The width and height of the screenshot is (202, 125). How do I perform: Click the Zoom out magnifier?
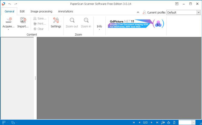pyautogui.click(x=72, y=20)
